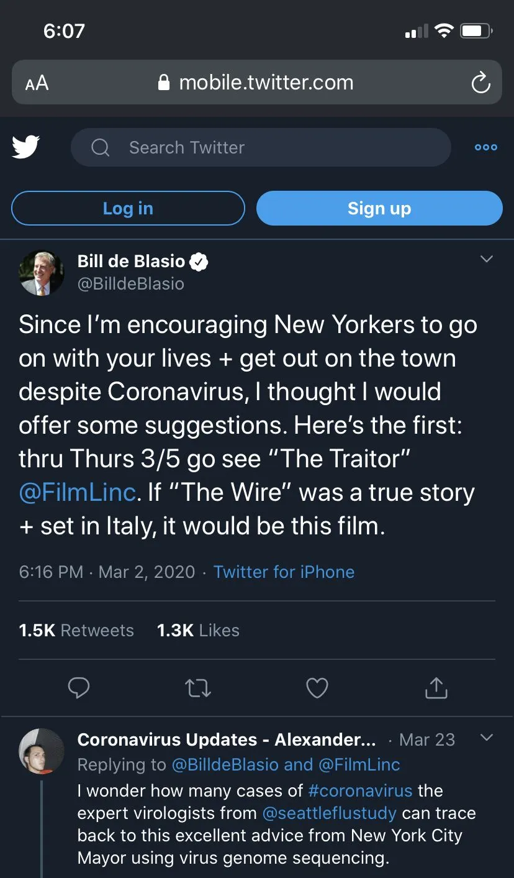Open the @FilmLinc mention in tweet

click(x=77, y=492)
